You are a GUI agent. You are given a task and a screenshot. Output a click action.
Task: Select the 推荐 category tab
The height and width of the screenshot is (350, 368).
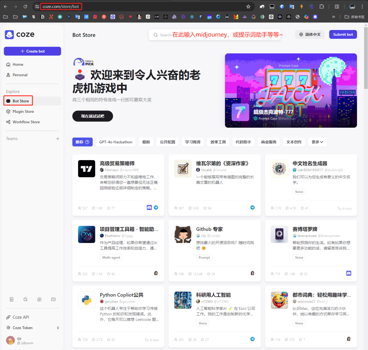tap(82, 142)
